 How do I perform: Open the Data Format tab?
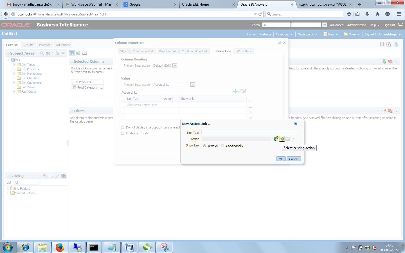(x=167, y=51)
